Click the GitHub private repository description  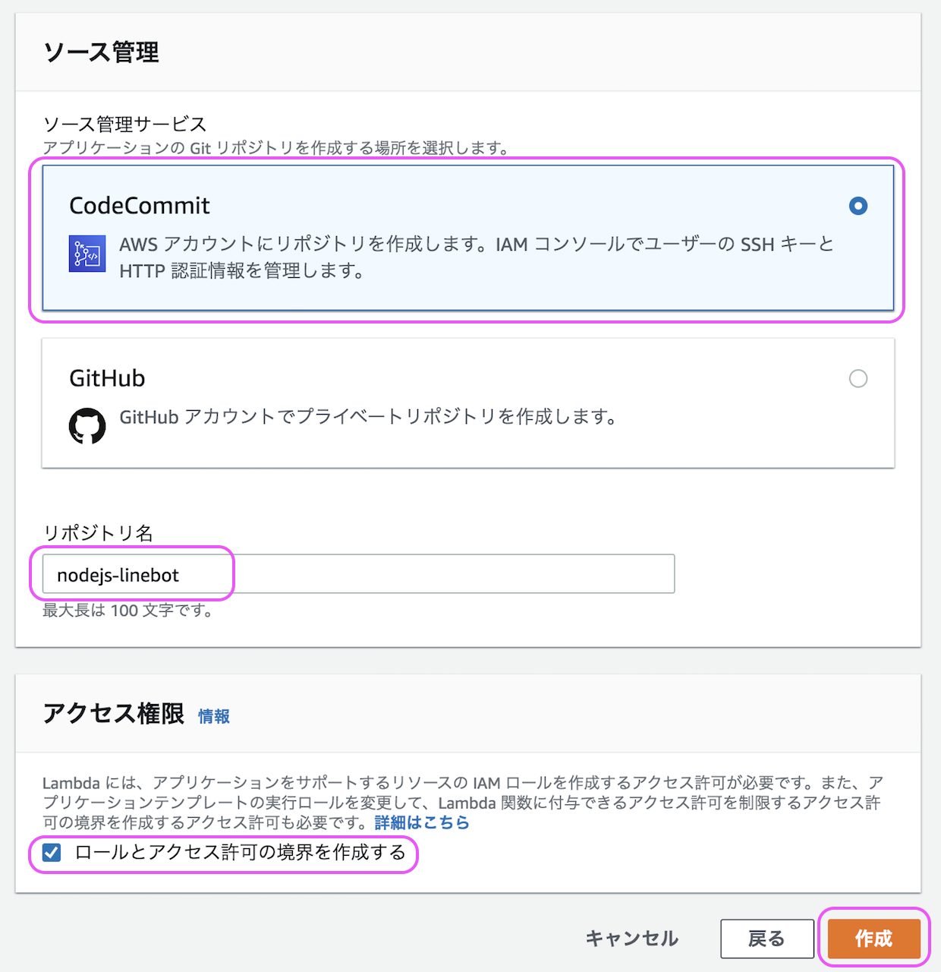click(x=367, y=417)
